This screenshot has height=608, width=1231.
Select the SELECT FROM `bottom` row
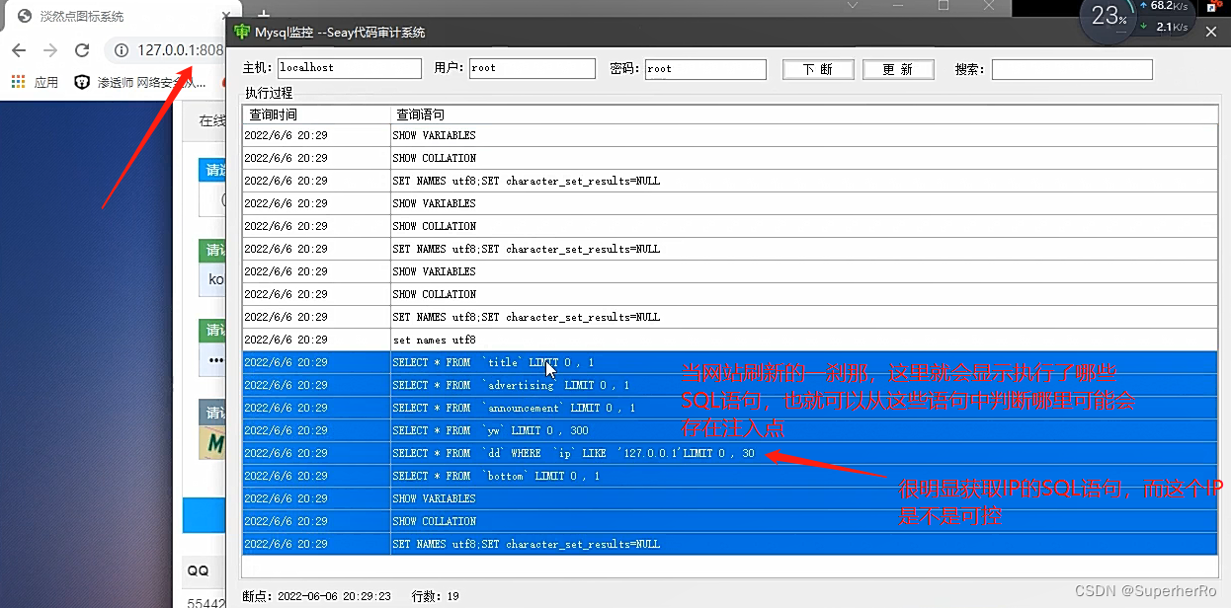pos(730,476)
